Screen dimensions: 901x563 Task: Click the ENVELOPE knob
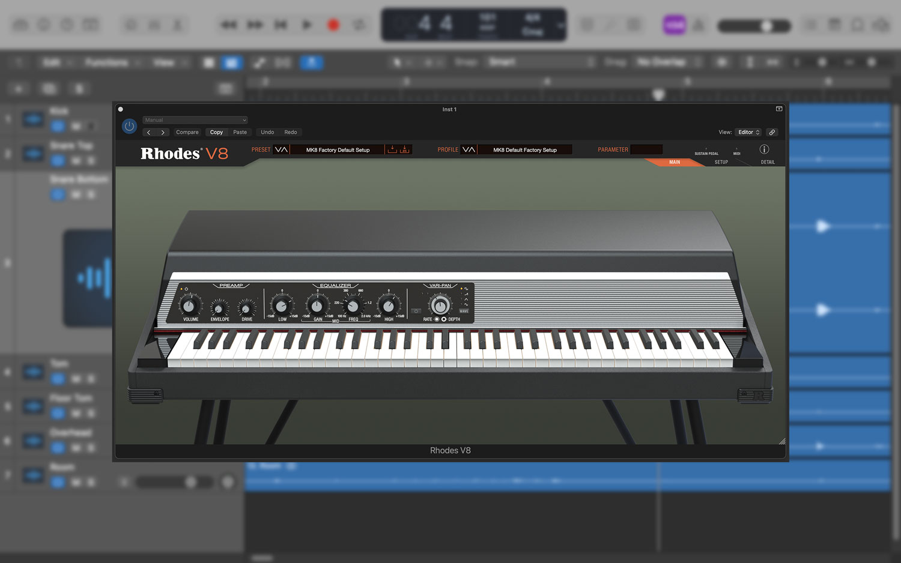218,309
